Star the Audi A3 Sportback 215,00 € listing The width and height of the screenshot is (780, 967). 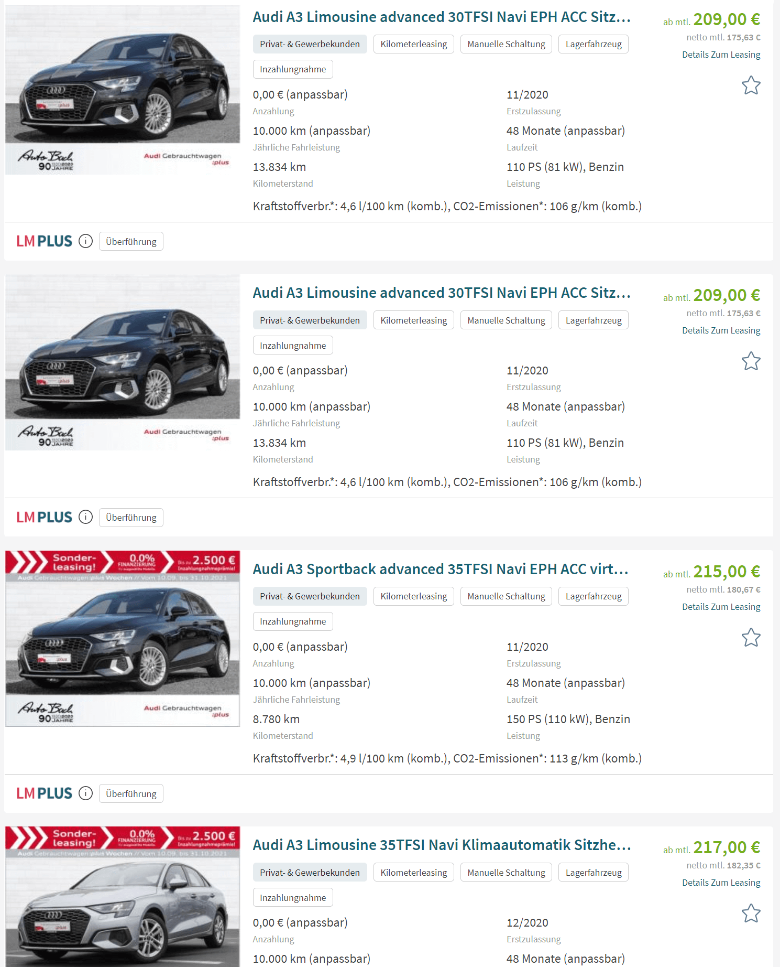(x=751, y=637)
